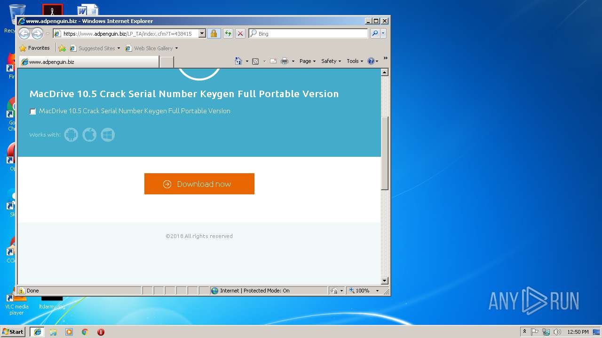Open a new blank tab
The height and width of the screenshot is (338, 602).
tap(167, 62)
